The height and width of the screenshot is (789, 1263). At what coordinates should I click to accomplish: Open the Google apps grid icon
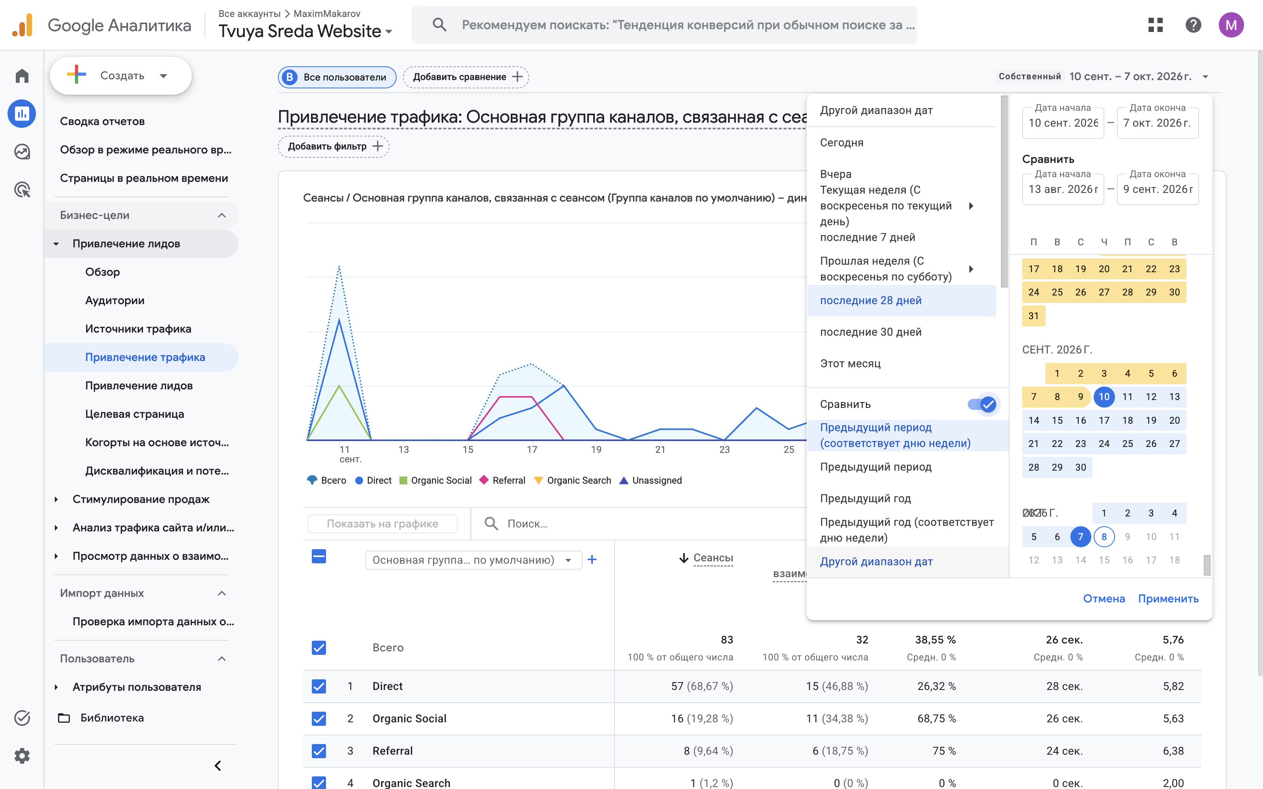coord(1156,24)
